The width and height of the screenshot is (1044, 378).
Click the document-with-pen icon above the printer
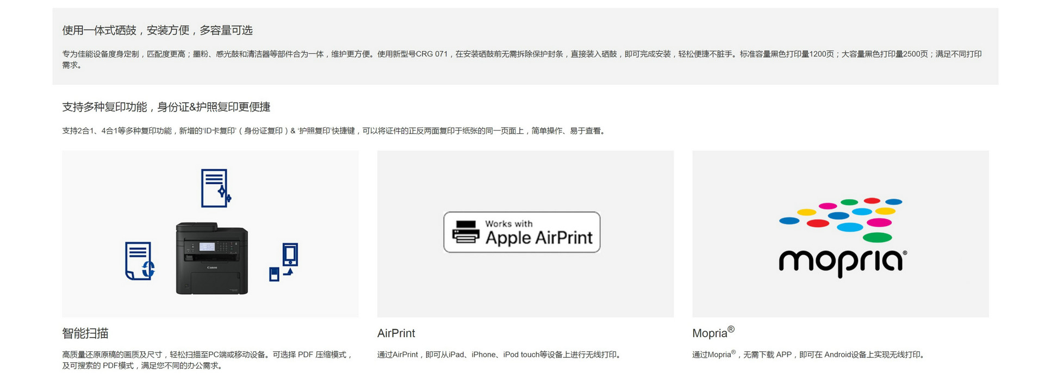(x=215, y=188)
